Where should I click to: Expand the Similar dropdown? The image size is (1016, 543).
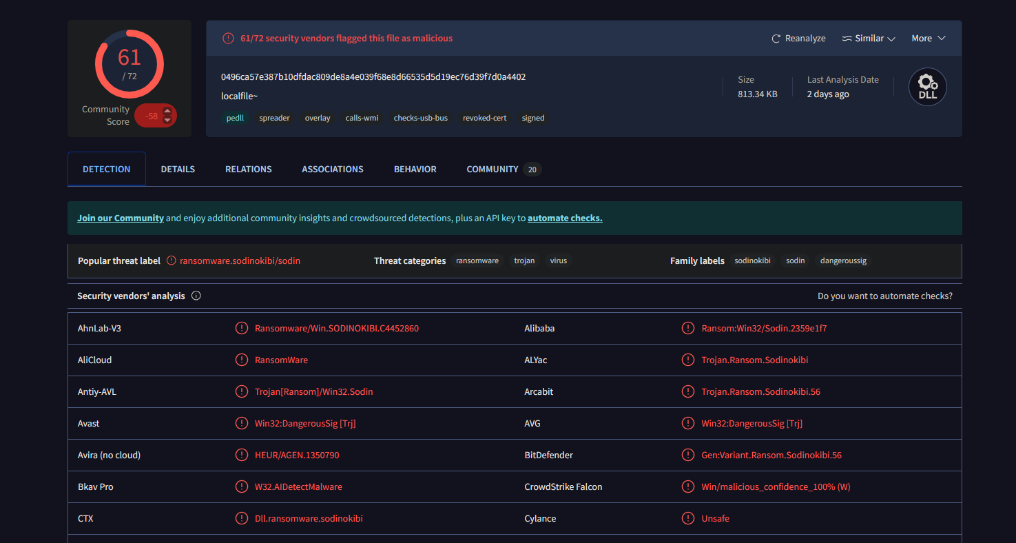click(869, 39)
